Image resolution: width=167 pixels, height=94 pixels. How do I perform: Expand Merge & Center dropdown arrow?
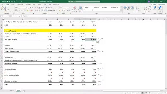coord(56,10)
